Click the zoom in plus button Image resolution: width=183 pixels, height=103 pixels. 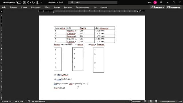[176, 102]
